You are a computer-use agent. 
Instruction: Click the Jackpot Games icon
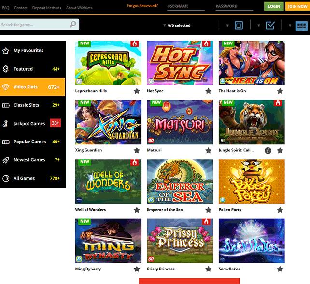point(5,124)
